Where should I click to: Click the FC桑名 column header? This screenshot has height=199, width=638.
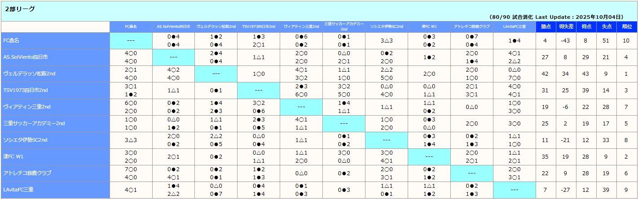click(131, 26)
